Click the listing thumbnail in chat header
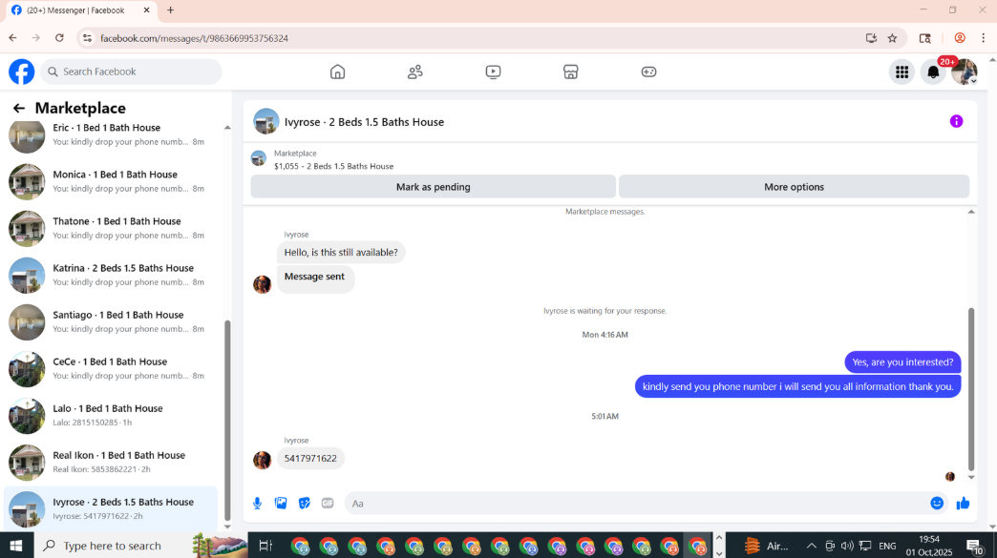This screenshot has height=558, width=997. 265,121
